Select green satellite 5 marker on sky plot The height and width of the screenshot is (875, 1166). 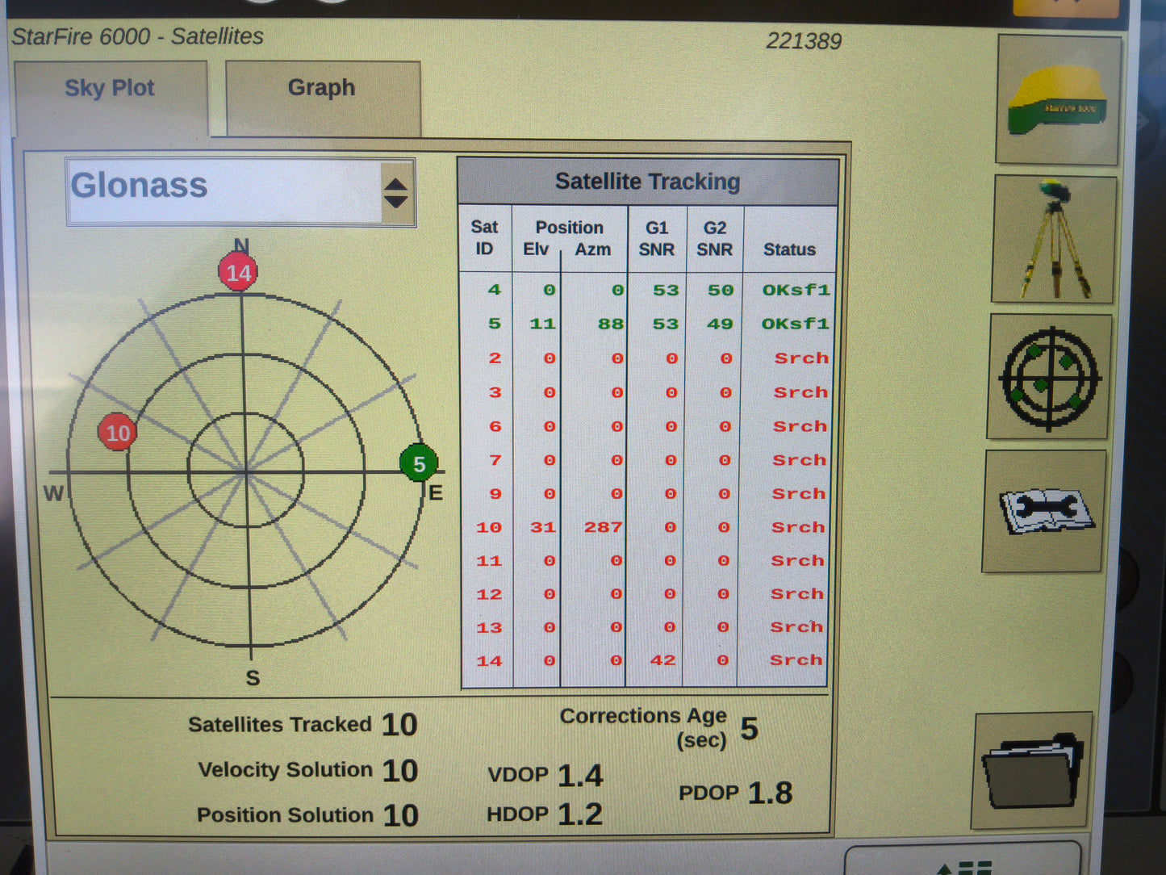tap(419, 463)
